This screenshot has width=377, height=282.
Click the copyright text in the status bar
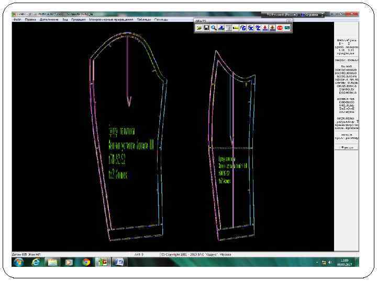tap(196, 254)
